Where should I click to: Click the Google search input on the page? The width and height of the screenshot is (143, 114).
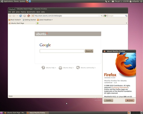pyautogui.click(x=62, y=51)
